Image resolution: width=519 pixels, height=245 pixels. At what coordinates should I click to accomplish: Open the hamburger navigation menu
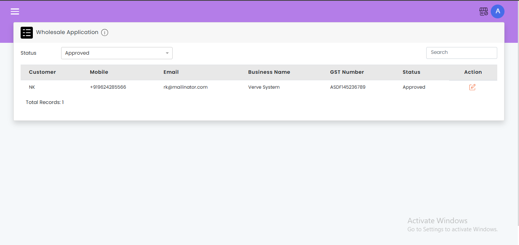15,11
